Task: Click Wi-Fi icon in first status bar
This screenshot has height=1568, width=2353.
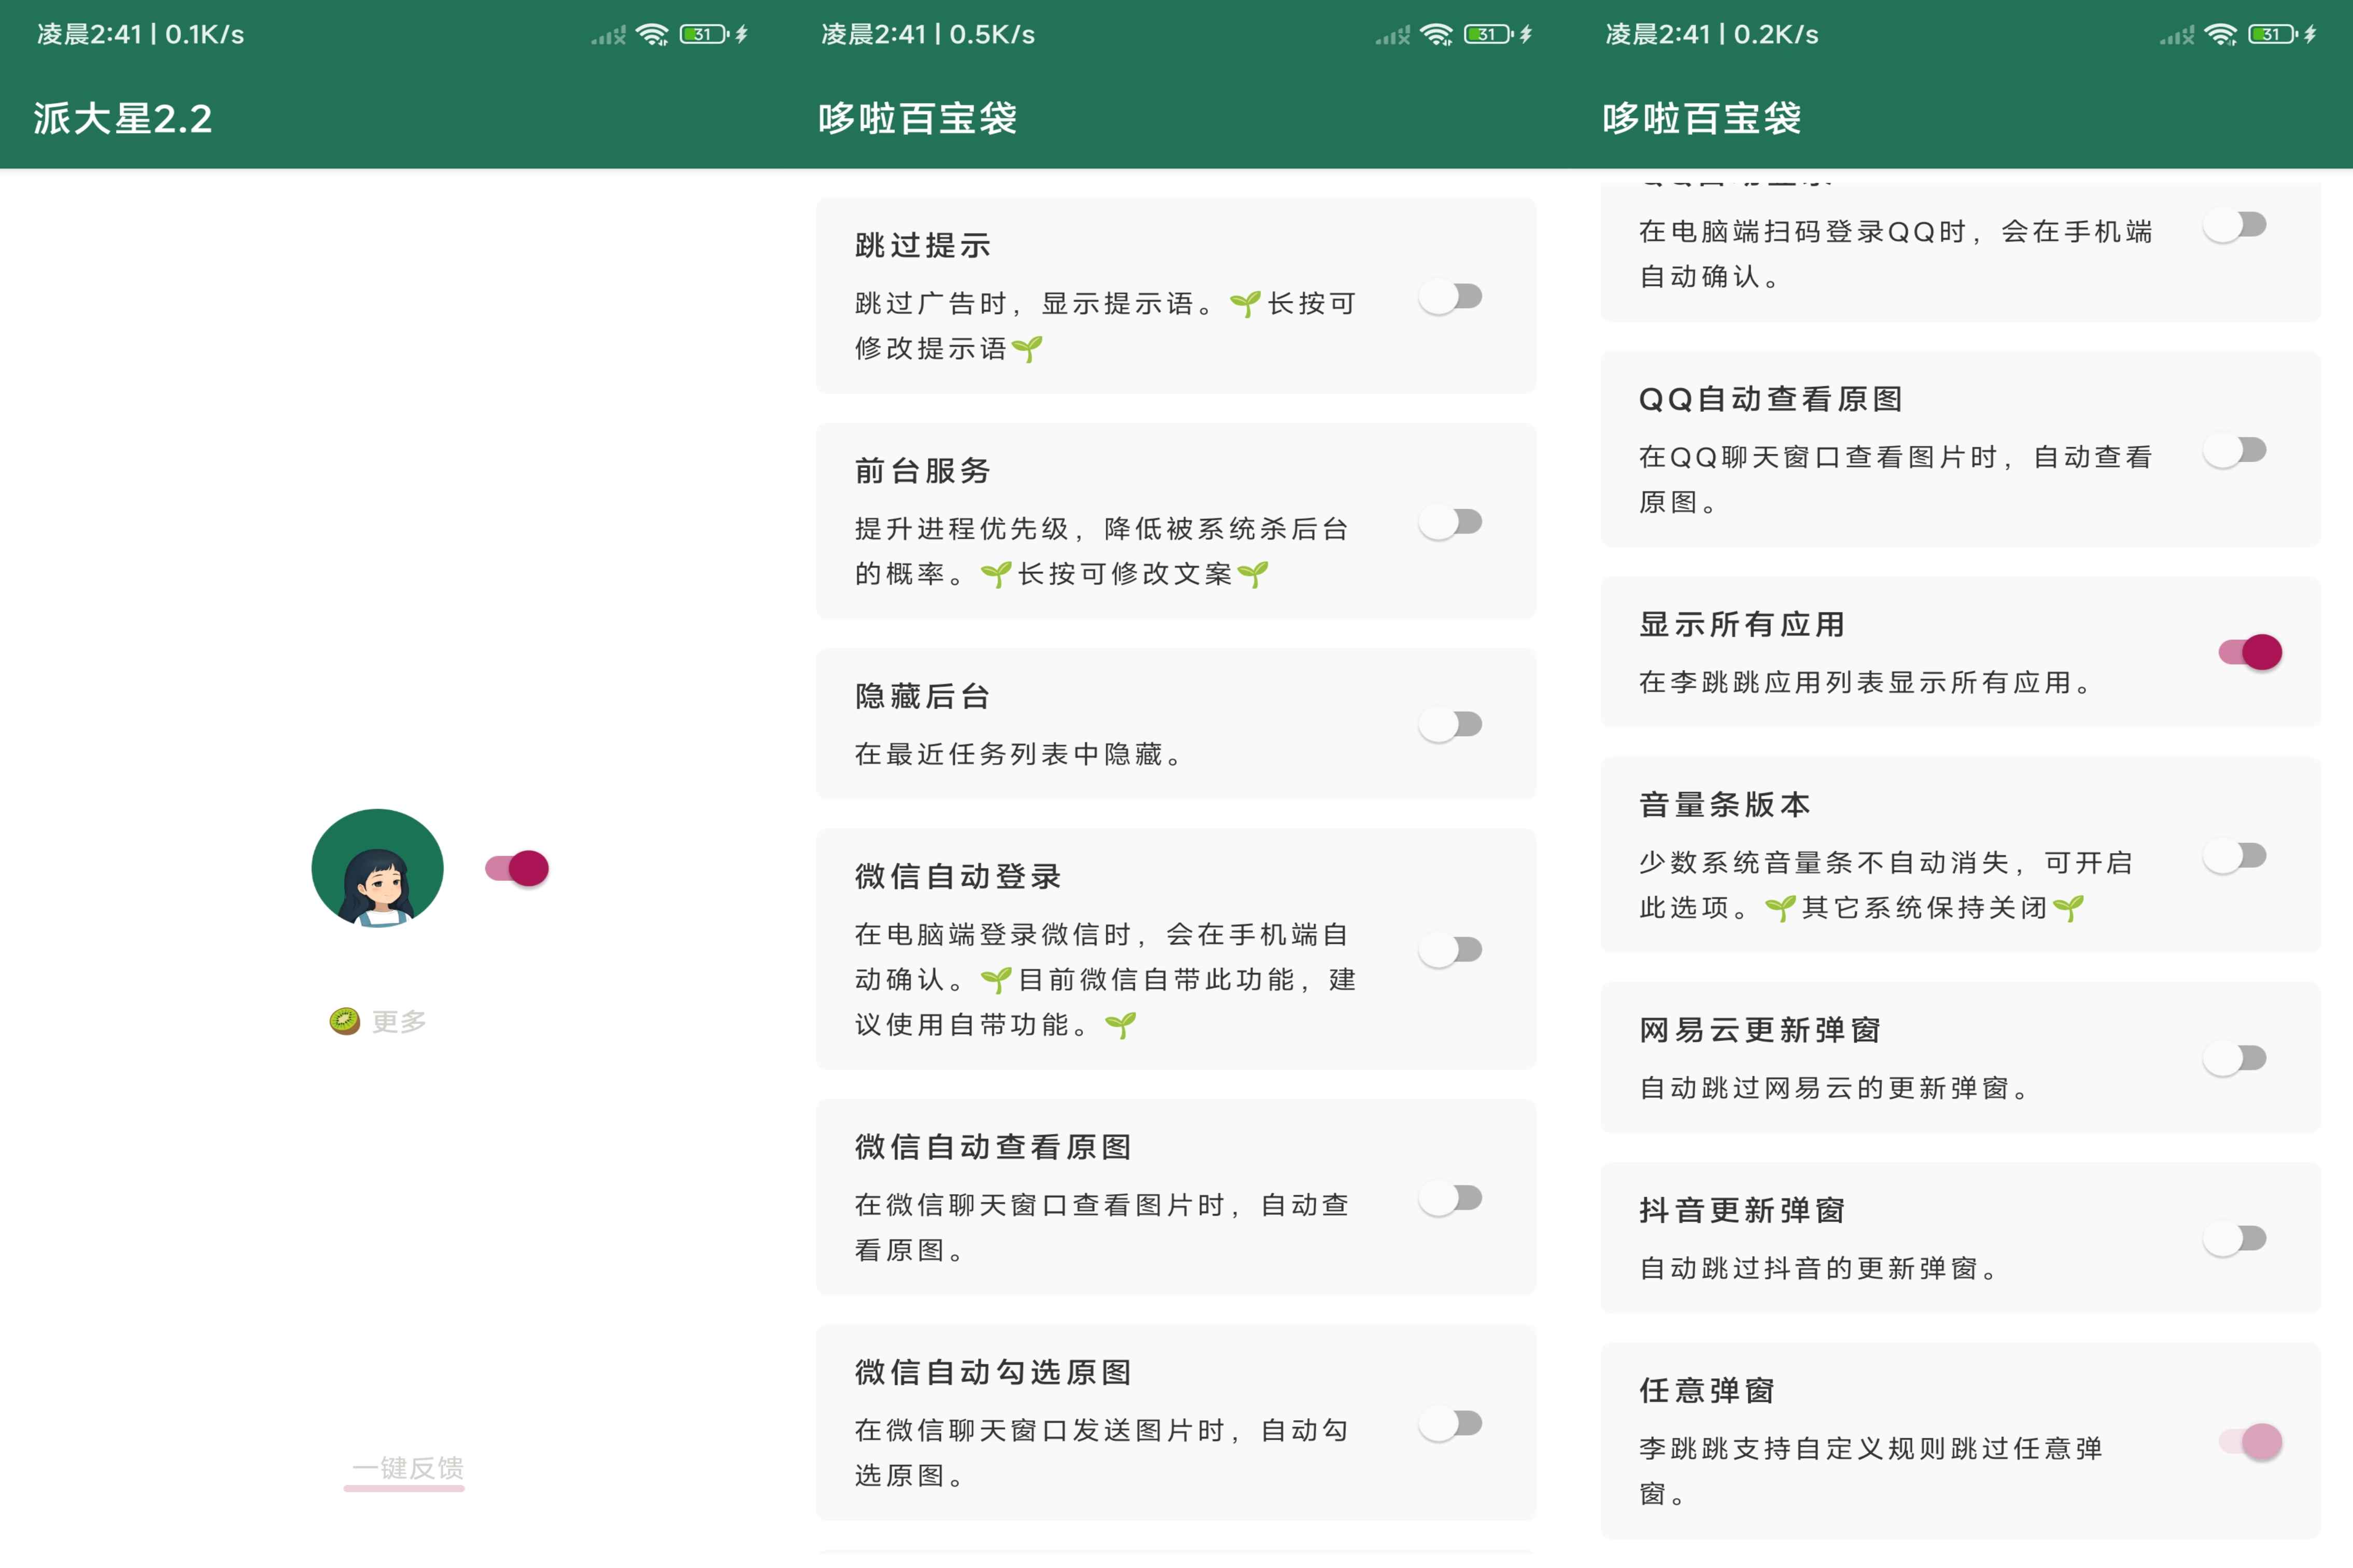Action: [652, 35]
